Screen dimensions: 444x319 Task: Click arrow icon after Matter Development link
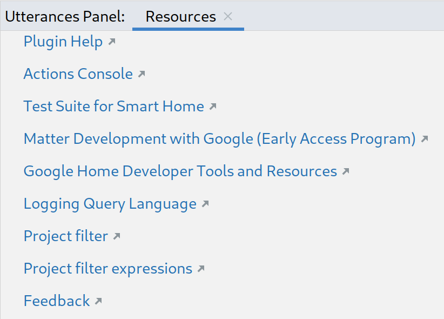pos(425,139)
